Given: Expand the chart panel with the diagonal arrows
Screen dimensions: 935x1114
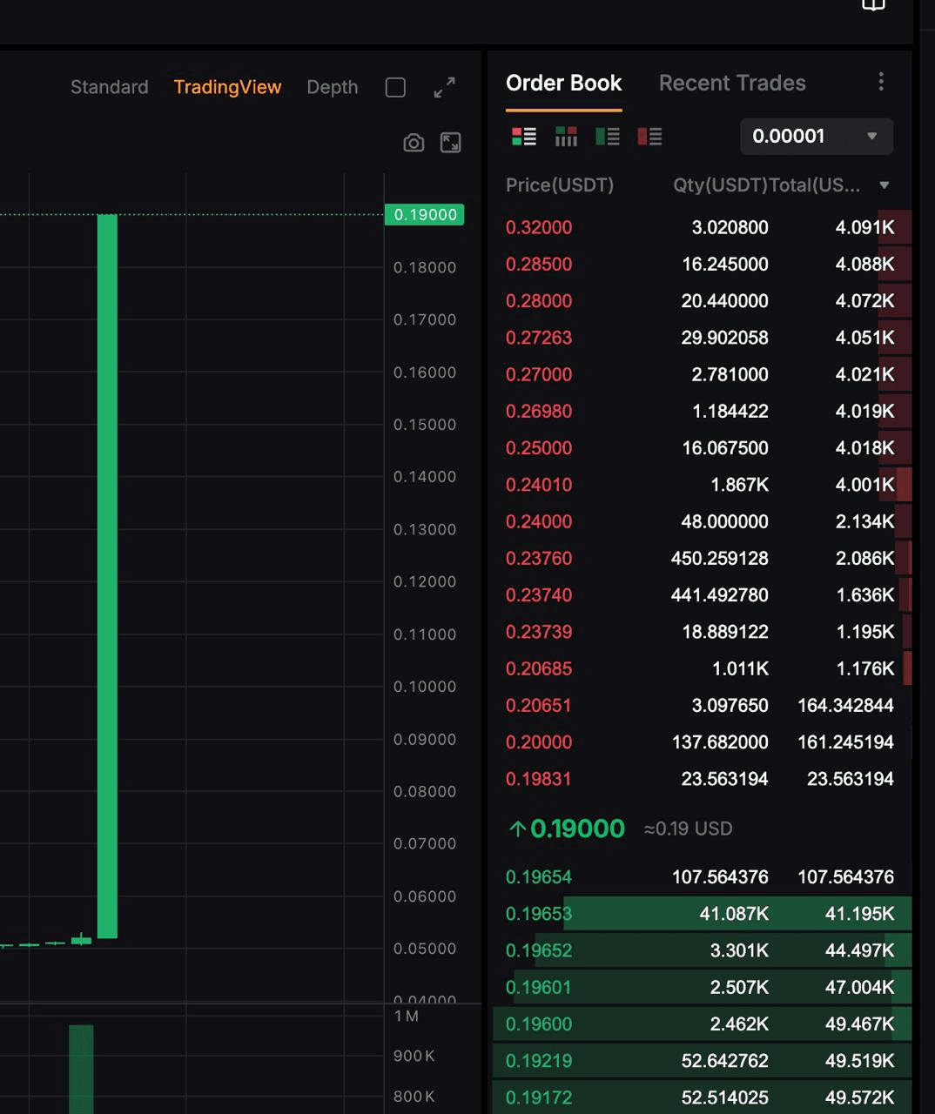Looking at the screenshot, I should pos(444,88).
